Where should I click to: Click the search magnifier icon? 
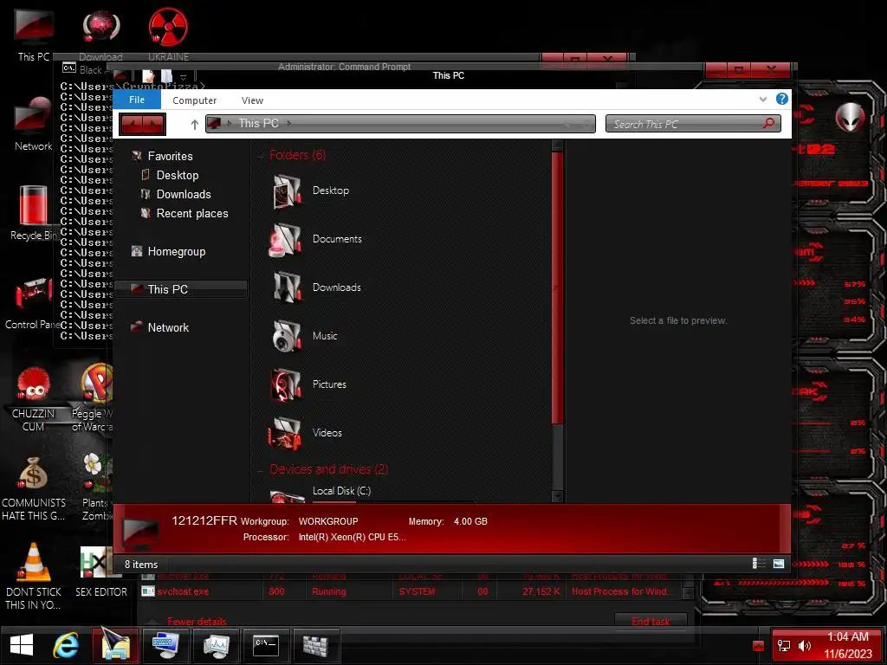769,123
